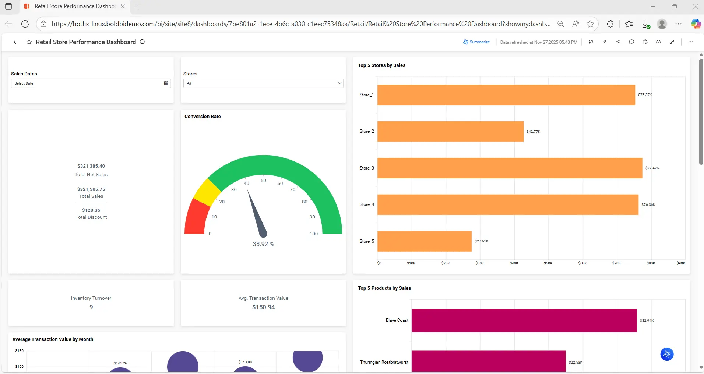Open the Copilot sidebar icon
704x374 pixels.
[x=696, y=24]
